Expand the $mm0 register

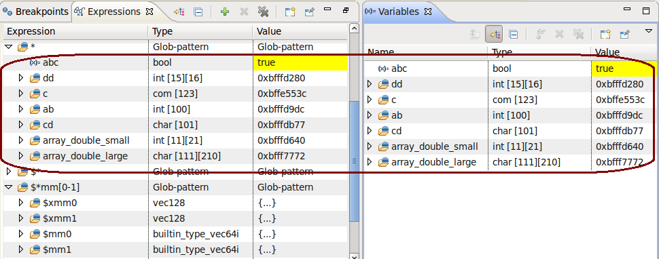tap(21, 235)
